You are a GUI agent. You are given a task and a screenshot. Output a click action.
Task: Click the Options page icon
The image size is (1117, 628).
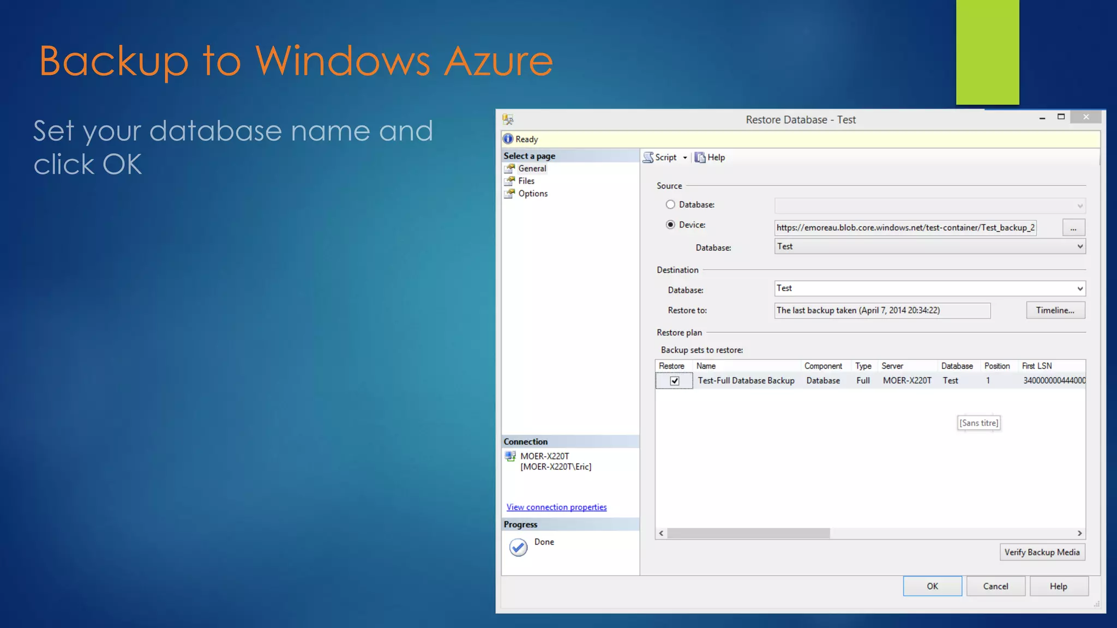[509, 194]
